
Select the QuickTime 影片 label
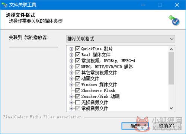(97, 49)
